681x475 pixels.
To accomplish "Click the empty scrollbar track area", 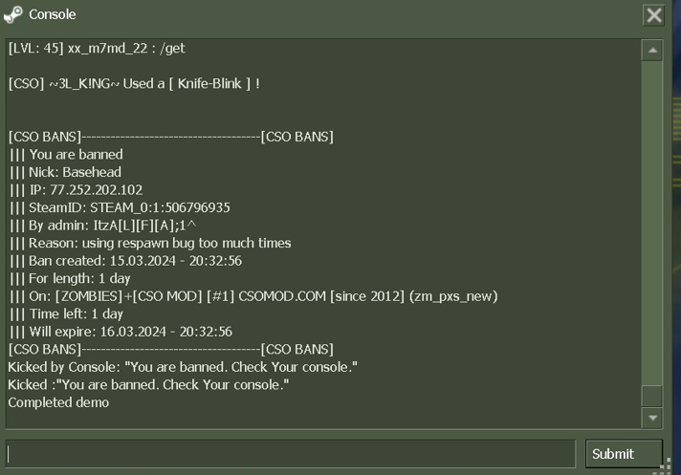I will [652, 220].
